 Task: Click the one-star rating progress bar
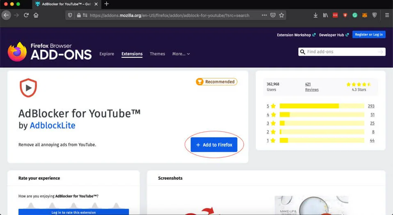(x=322, y=140)
